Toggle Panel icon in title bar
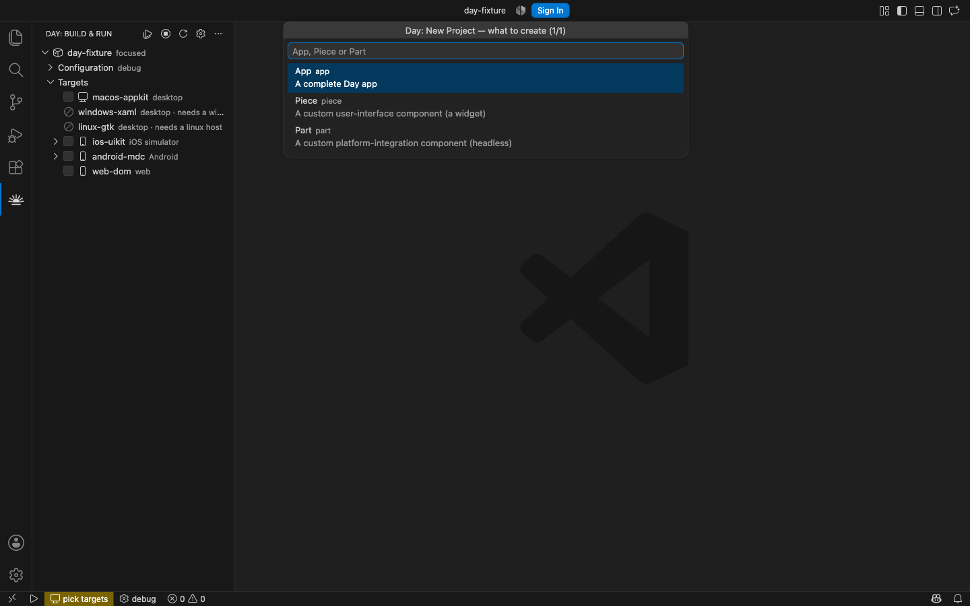The height and width of the screenshot is (606, 970). 919,11
